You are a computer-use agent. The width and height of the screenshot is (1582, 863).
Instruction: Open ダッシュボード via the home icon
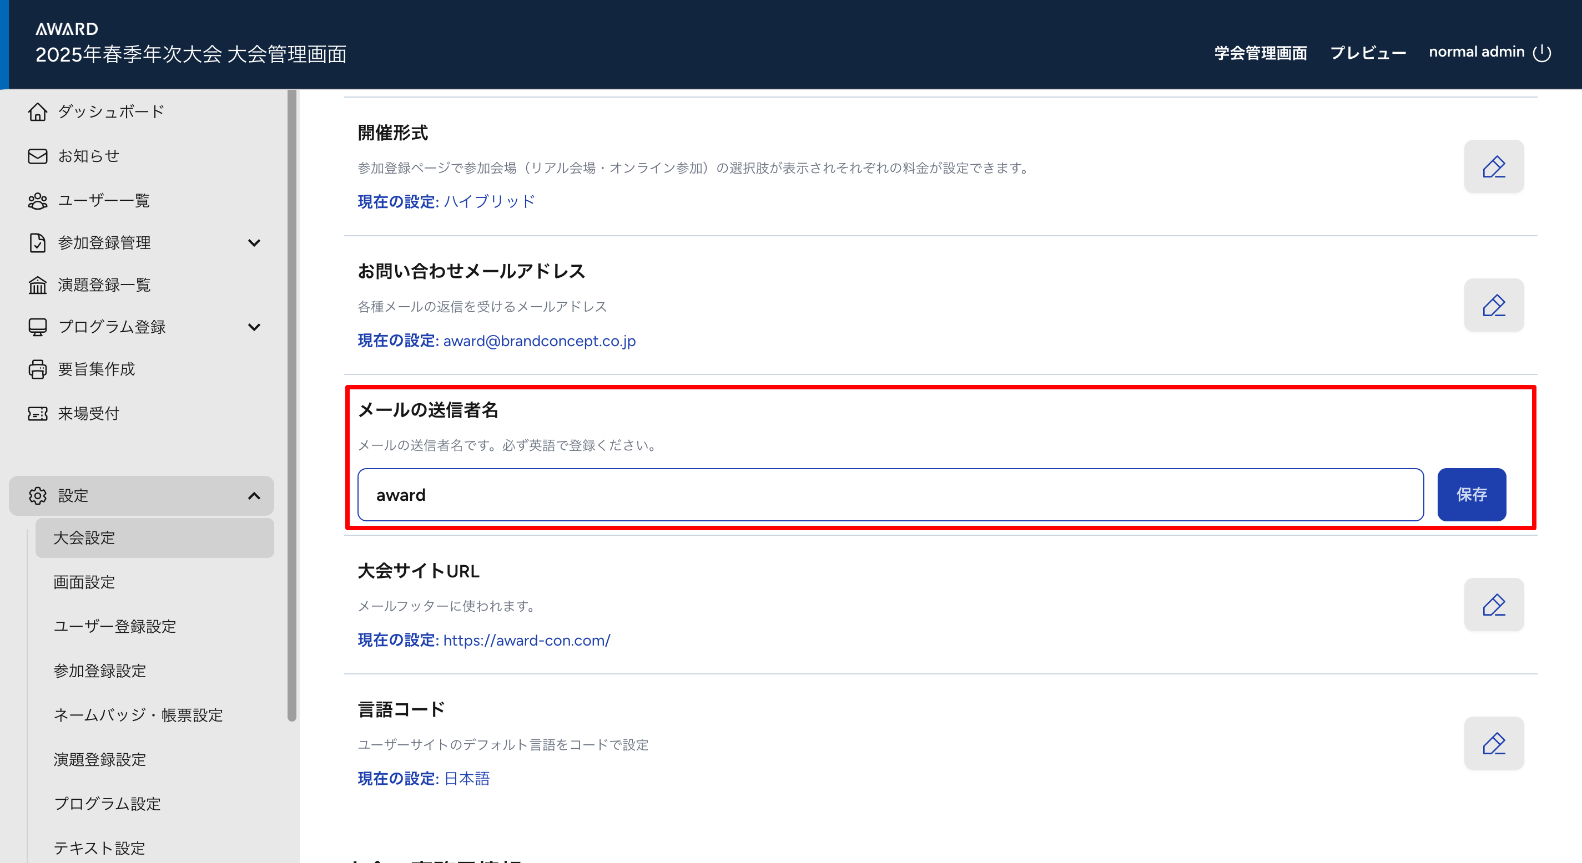pos(37,111)
